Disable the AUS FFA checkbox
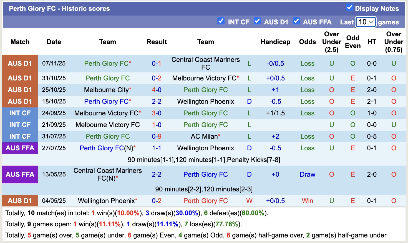The image size is (408, 243). point(296,21)
